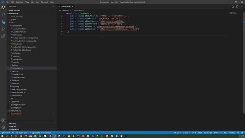
Task: Click Prettier in the status bar
Action: click(x=232, y=133)
